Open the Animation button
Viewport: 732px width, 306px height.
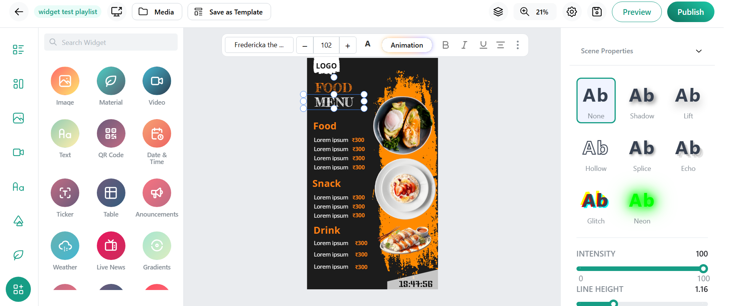[407, 45]
